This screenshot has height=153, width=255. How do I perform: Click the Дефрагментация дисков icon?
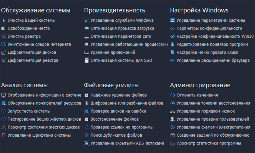[4, 52]
